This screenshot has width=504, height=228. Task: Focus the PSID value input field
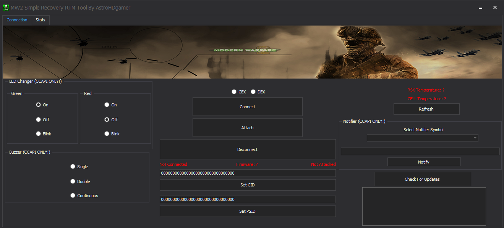248,199
